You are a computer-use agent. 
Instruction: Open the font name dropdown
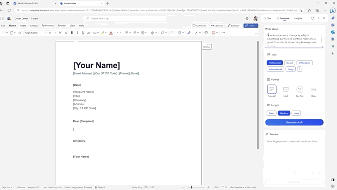coord(35,33)
